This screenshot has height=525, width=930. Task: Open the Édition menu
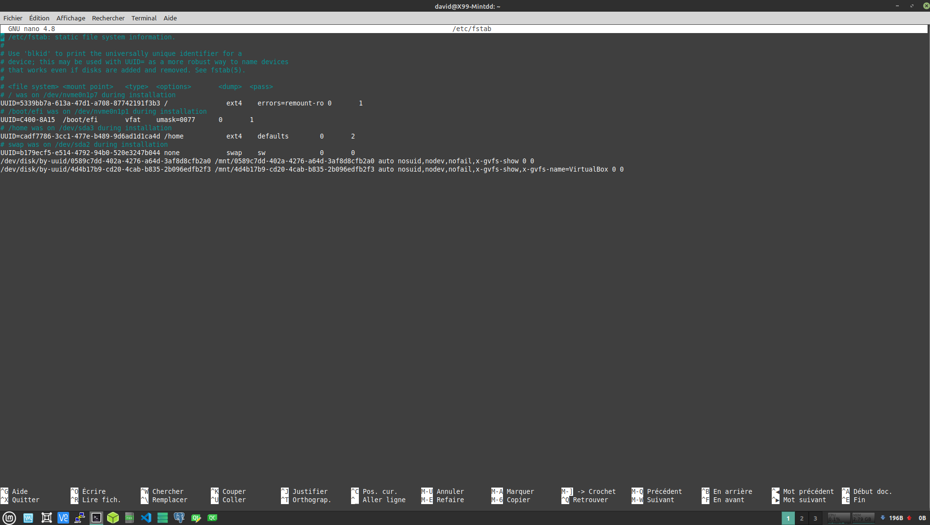point(39,18)
